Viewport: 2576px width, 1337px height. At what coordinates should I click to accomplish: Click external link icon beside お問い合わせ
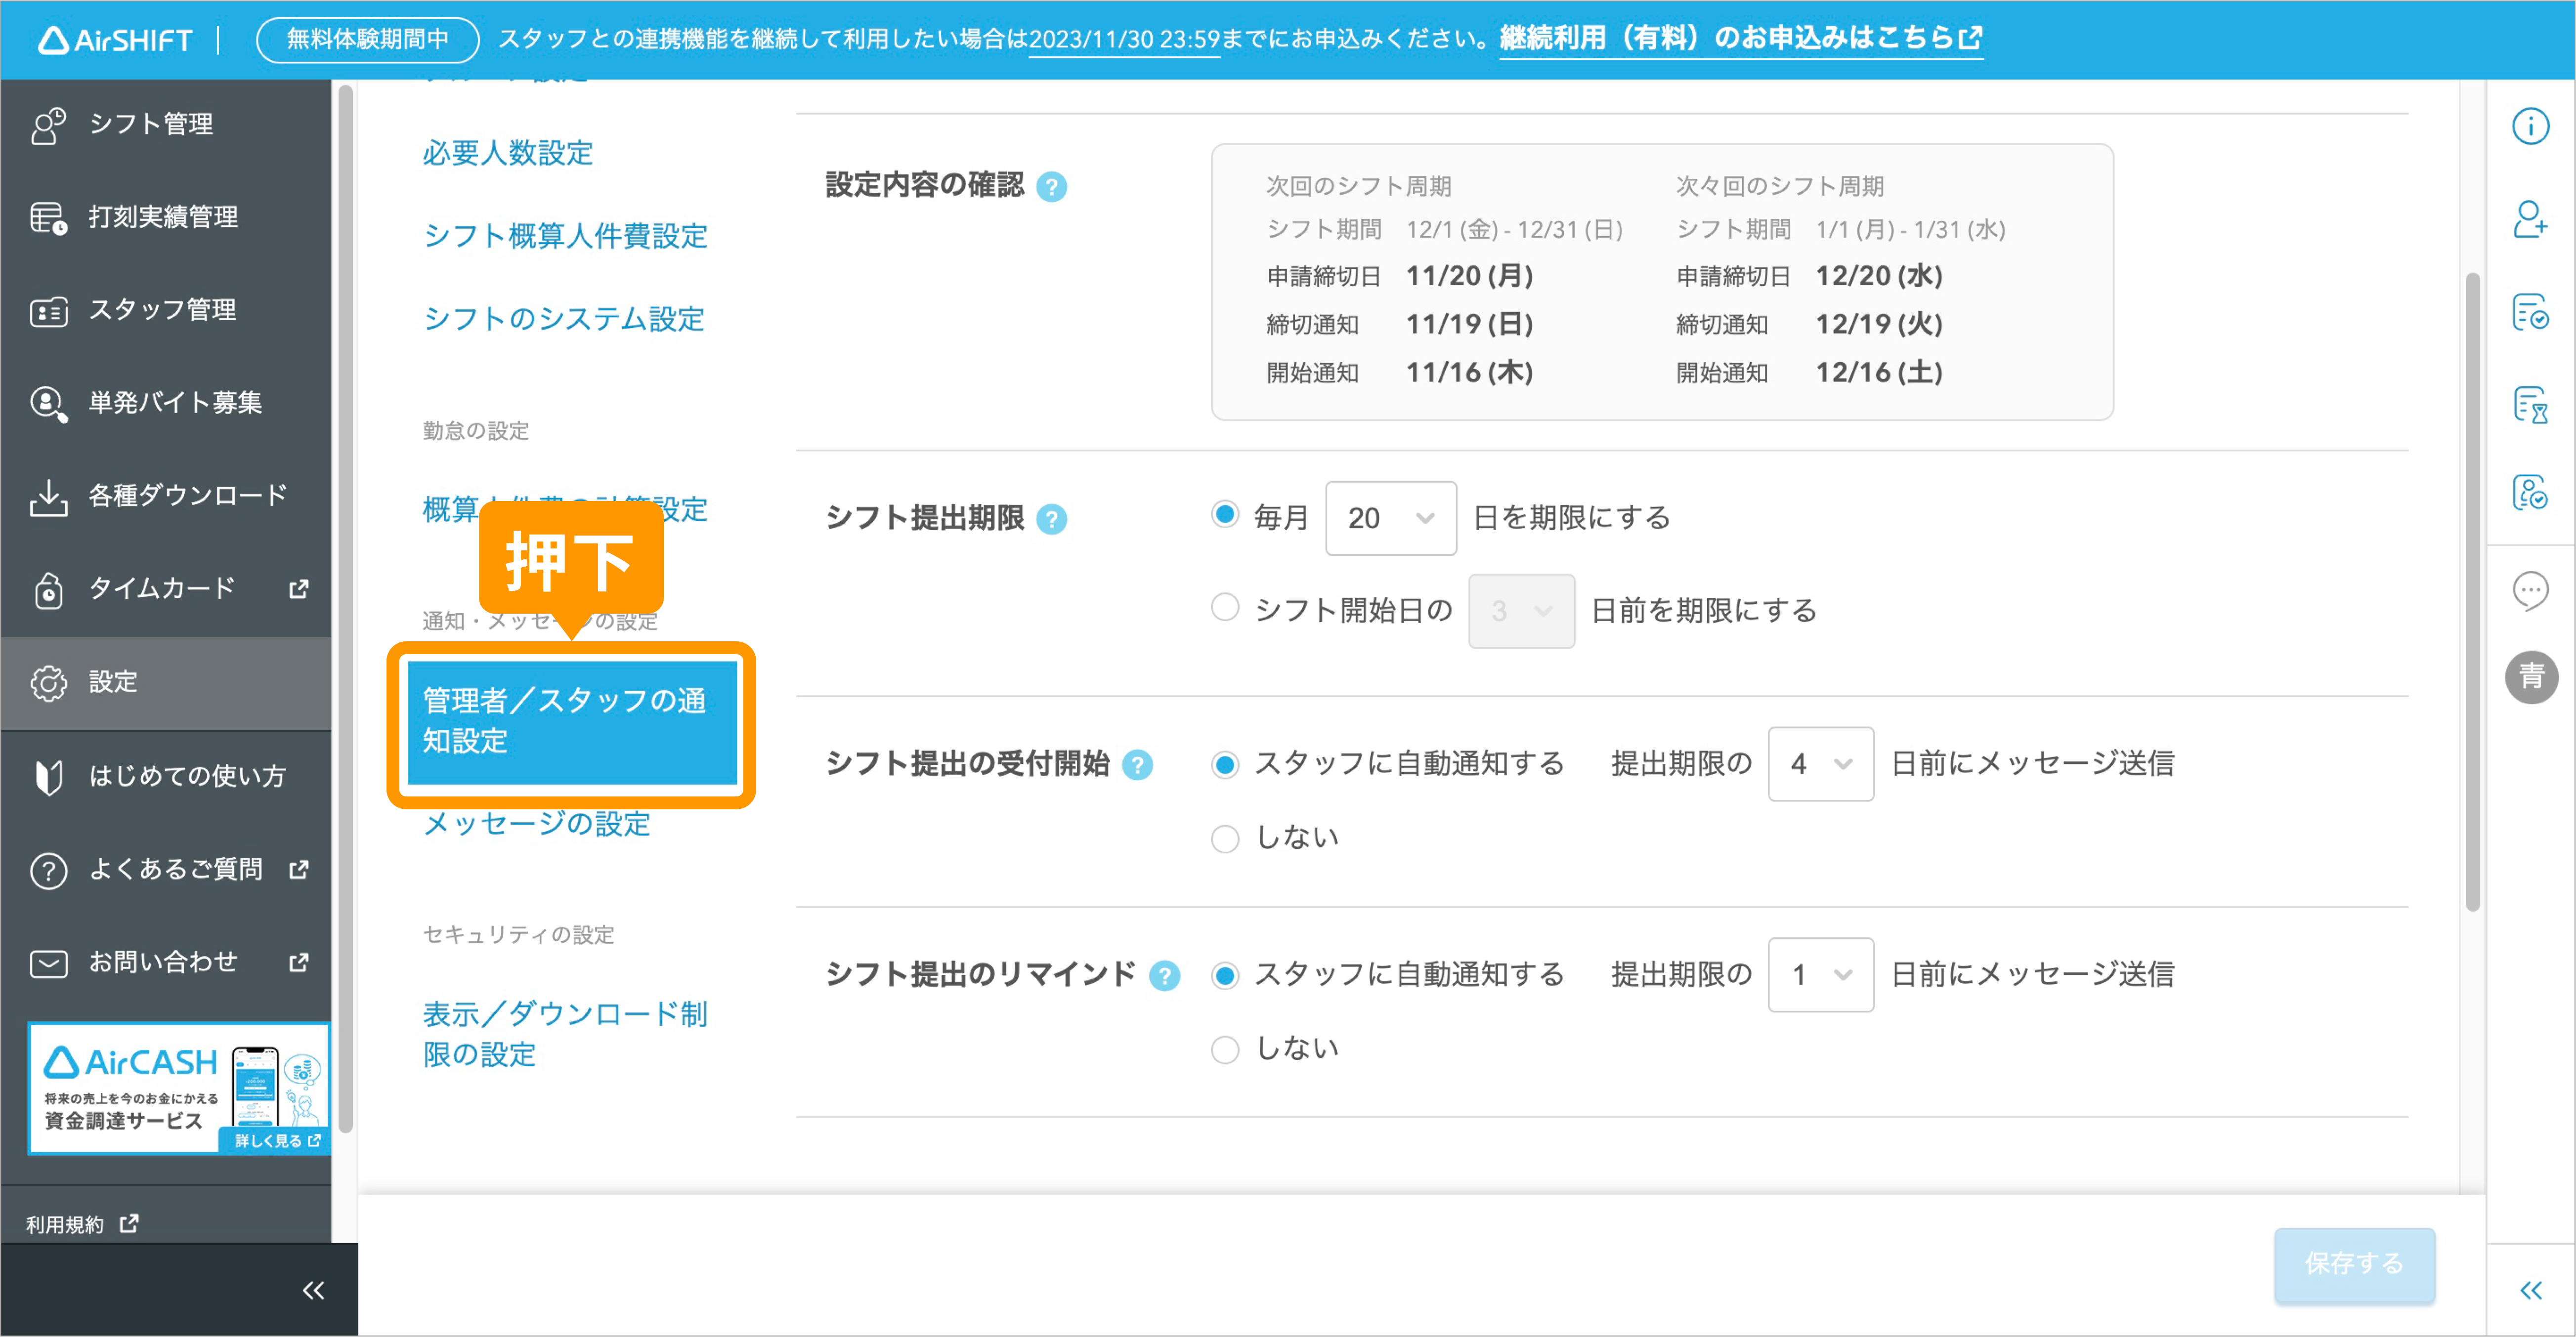pos(298,962)
